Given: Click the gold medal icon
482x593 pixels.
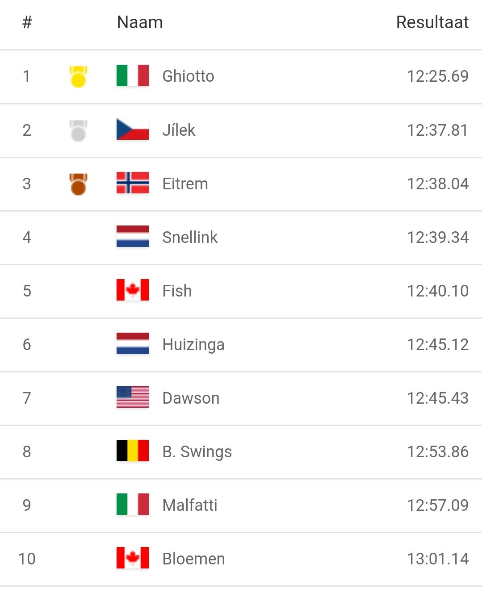Looking at the screenshot, I should 78,76.
